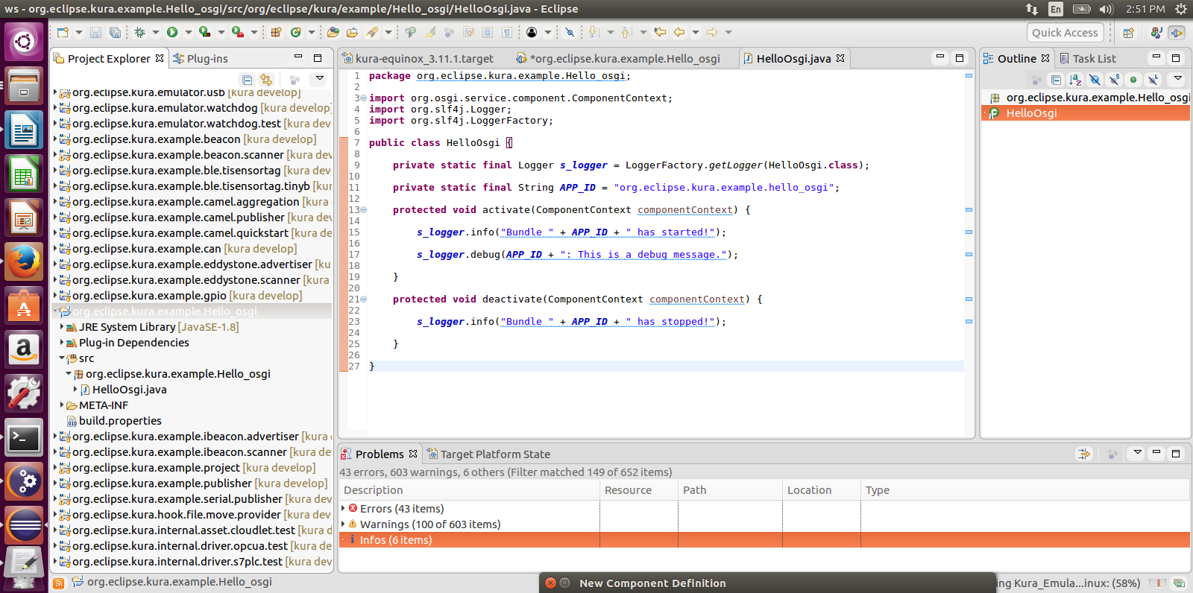Click the External Tools run icon

tap(237, 32)
